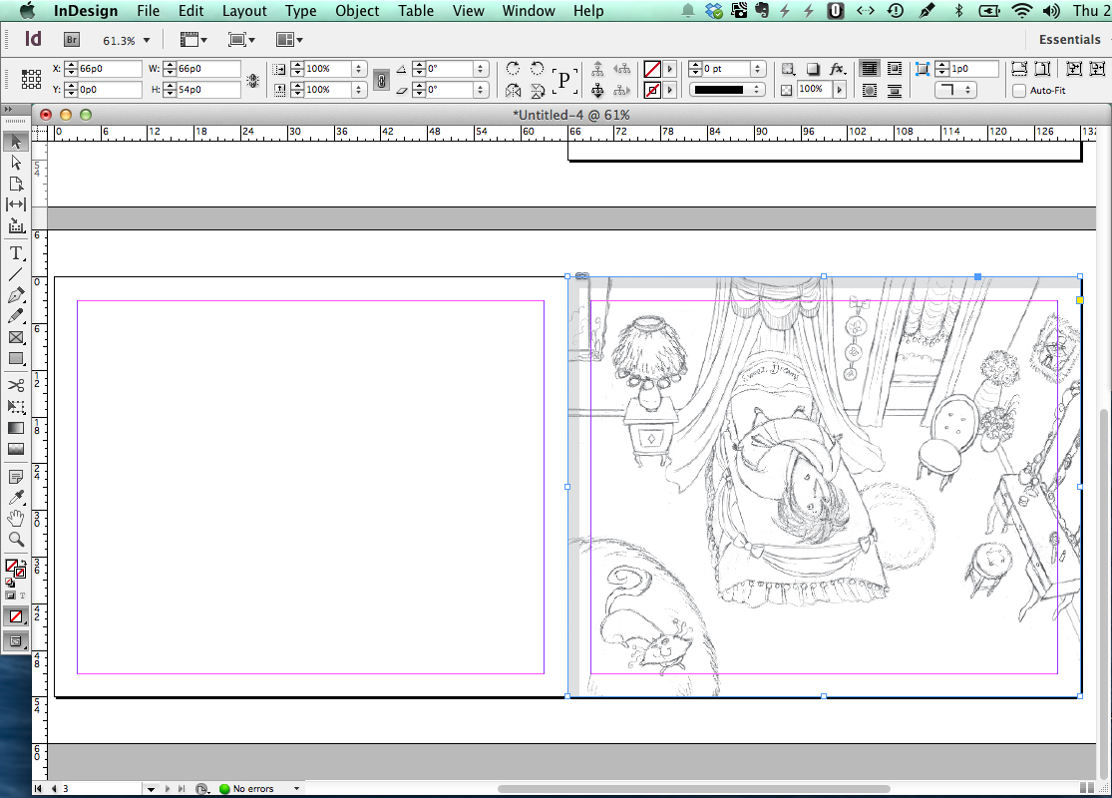This screenshot has height=798, width=1112.
Task: Select the Pen tool
Action: [16, 295]
